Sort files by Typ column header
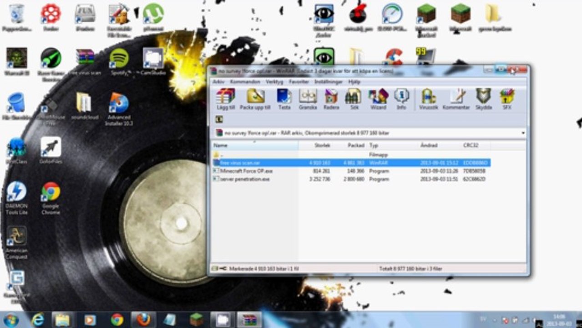Screen dimensions: 582x328 tap(393, 145)
